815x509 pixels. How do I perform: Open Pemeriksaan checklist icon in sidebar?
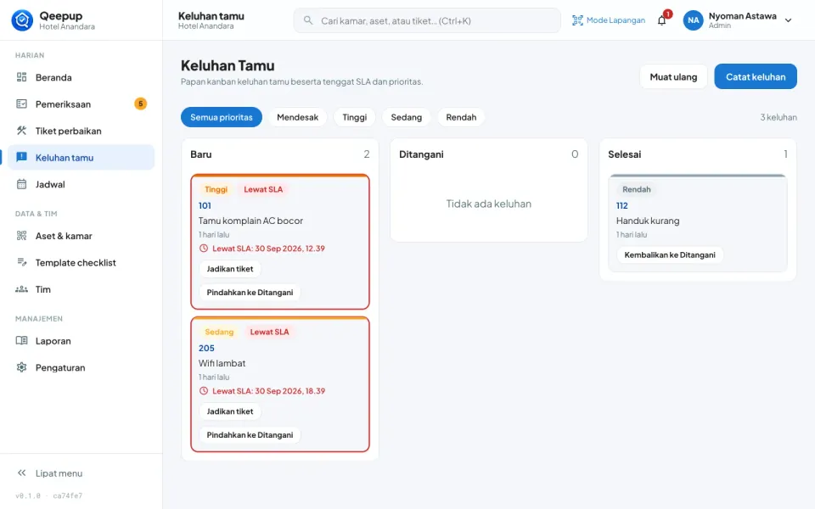coord(21,103)
